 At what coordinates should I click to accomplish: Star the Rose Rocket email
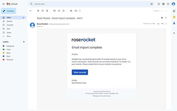(x=158, y=24)
